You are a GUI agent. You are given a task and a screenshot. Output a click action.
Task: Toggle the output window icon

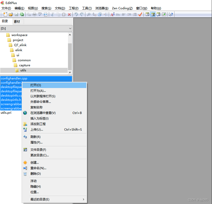pos(158,14)
